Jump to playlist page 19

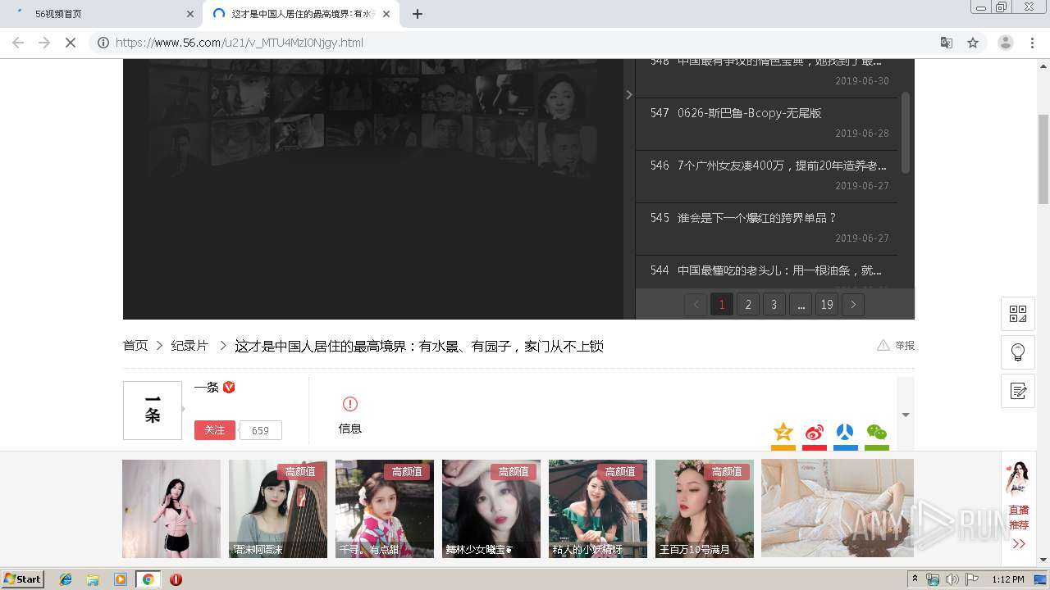click(x=827, y=305)
